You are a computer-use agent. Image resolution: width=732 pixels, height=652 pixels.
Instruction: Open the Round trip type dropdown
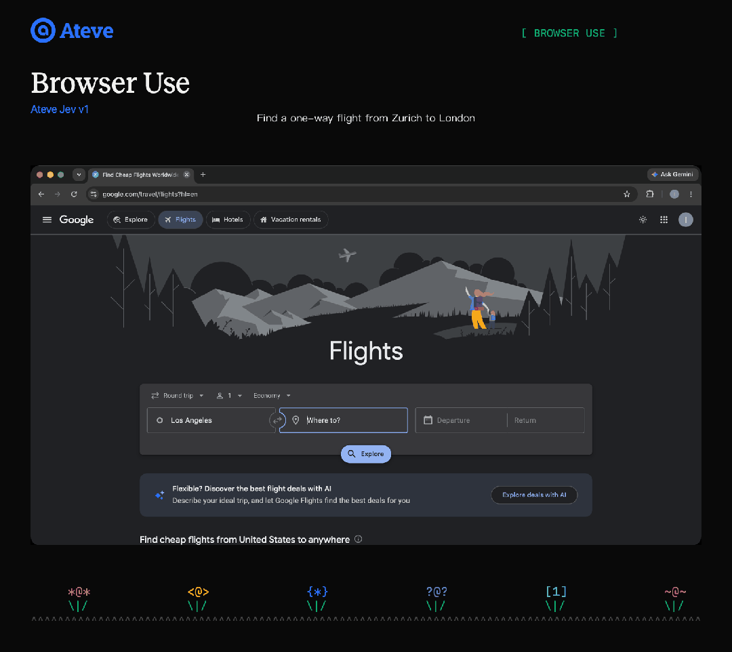pos(178,395)
